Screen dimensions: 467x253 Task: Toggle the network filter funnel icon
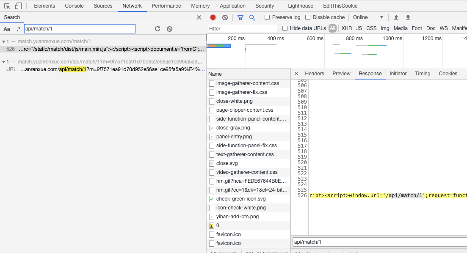(x=240, y=18)
